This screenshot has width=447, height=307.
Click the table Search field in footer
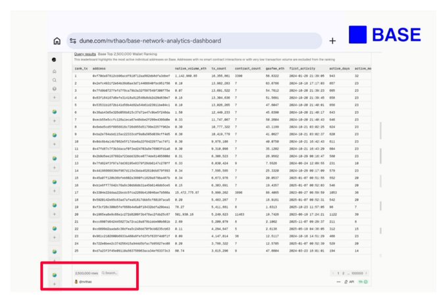(x=109, y=273)
